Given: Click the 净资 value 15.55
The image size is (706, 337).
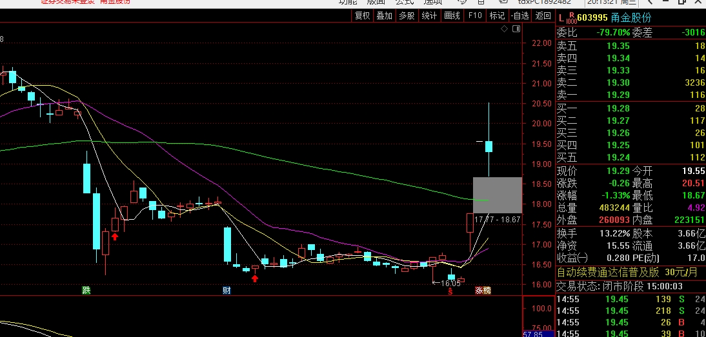Looking at the screenshot, I should pyautogui.click(x=618, y=246).
